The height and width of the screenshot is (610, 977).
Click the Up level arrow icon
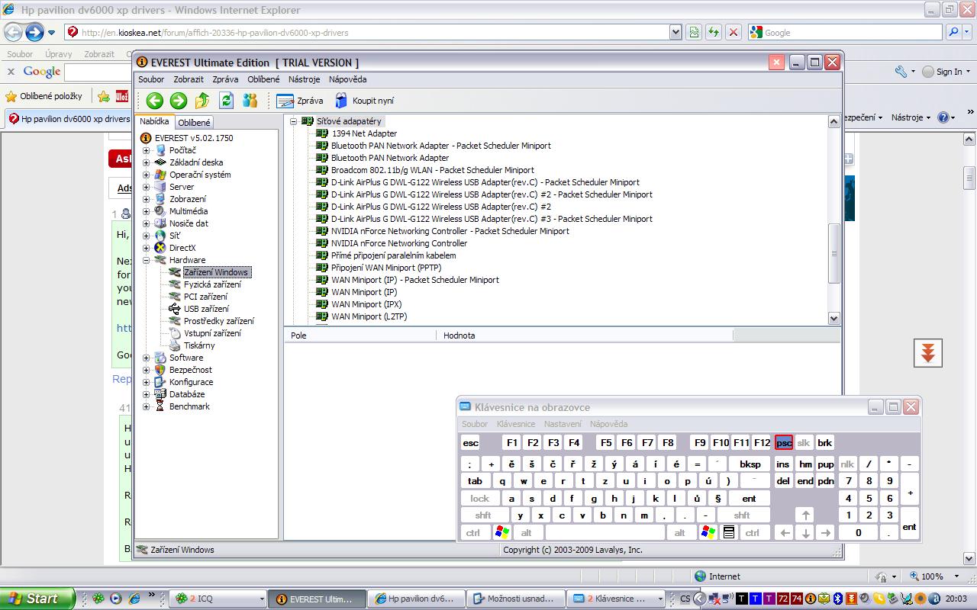coord(202,101)
